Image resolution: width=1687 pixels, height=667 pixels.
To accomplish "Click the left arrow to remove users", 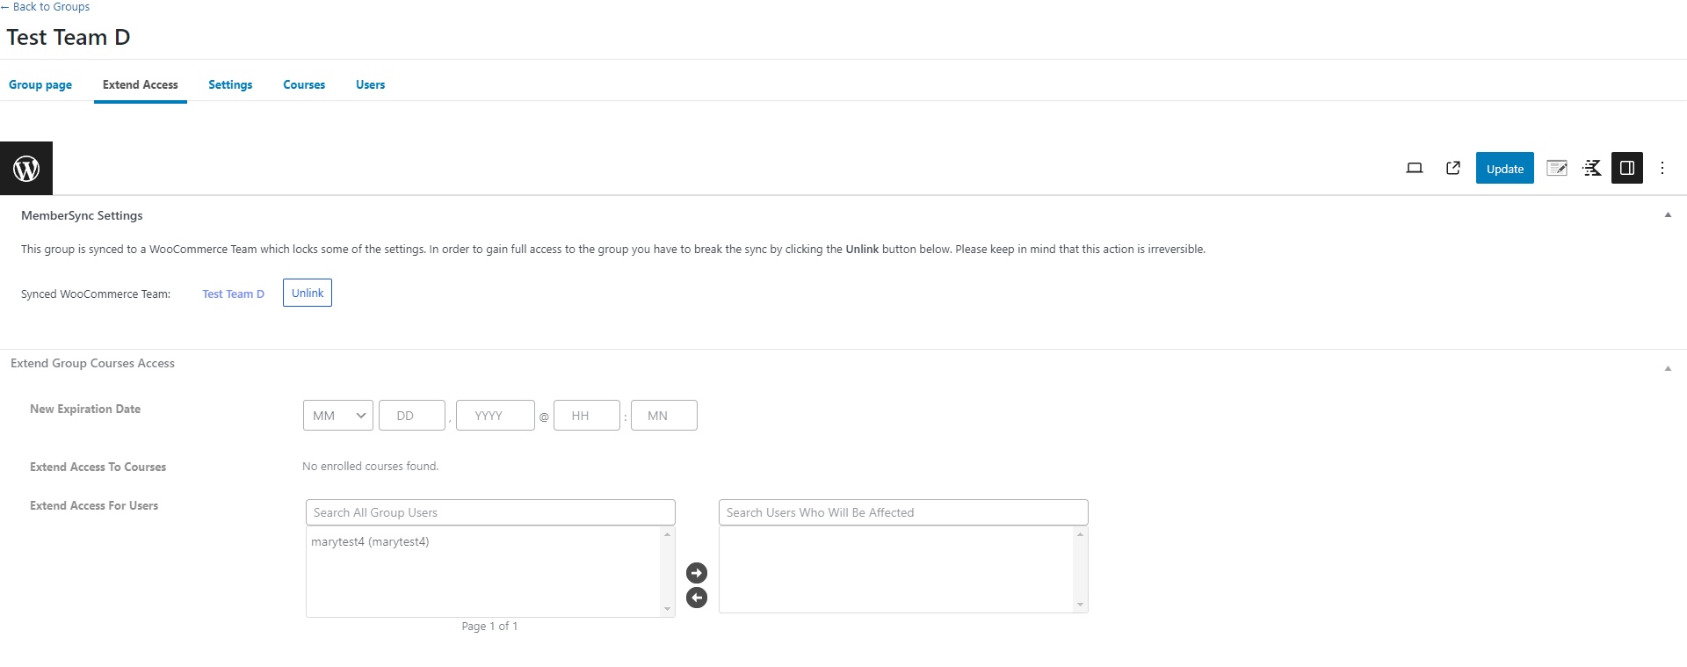I will 697,598.
